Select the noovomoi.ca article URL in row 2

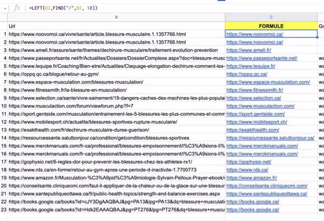(117, 42)
